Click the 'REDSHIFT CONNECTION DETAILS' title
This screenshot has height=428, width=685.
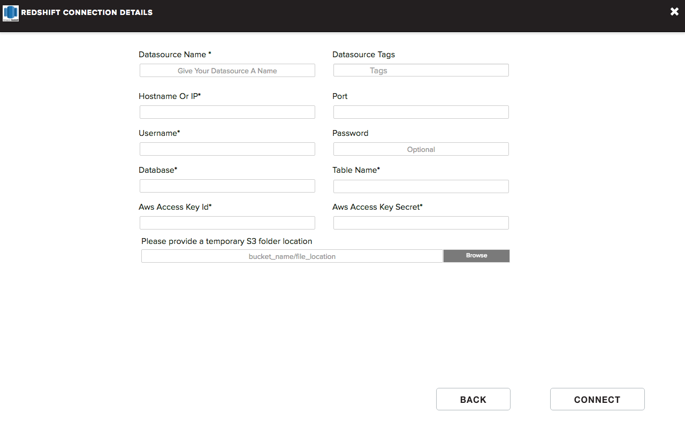click(x=87, y=12)
